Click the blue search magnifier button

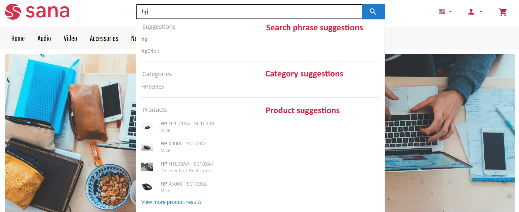[373, 12]
